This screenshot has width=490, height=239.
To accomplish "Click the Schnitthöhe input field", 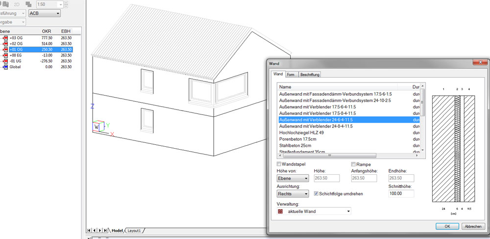I will (x=401, y=194).
